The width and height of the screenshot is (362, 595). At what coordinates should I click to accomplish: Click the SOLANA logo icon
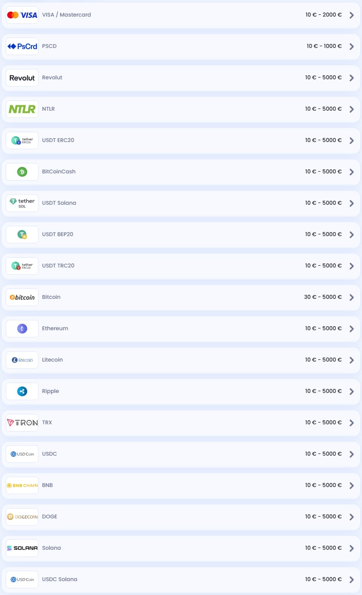(x=22, y=548)
